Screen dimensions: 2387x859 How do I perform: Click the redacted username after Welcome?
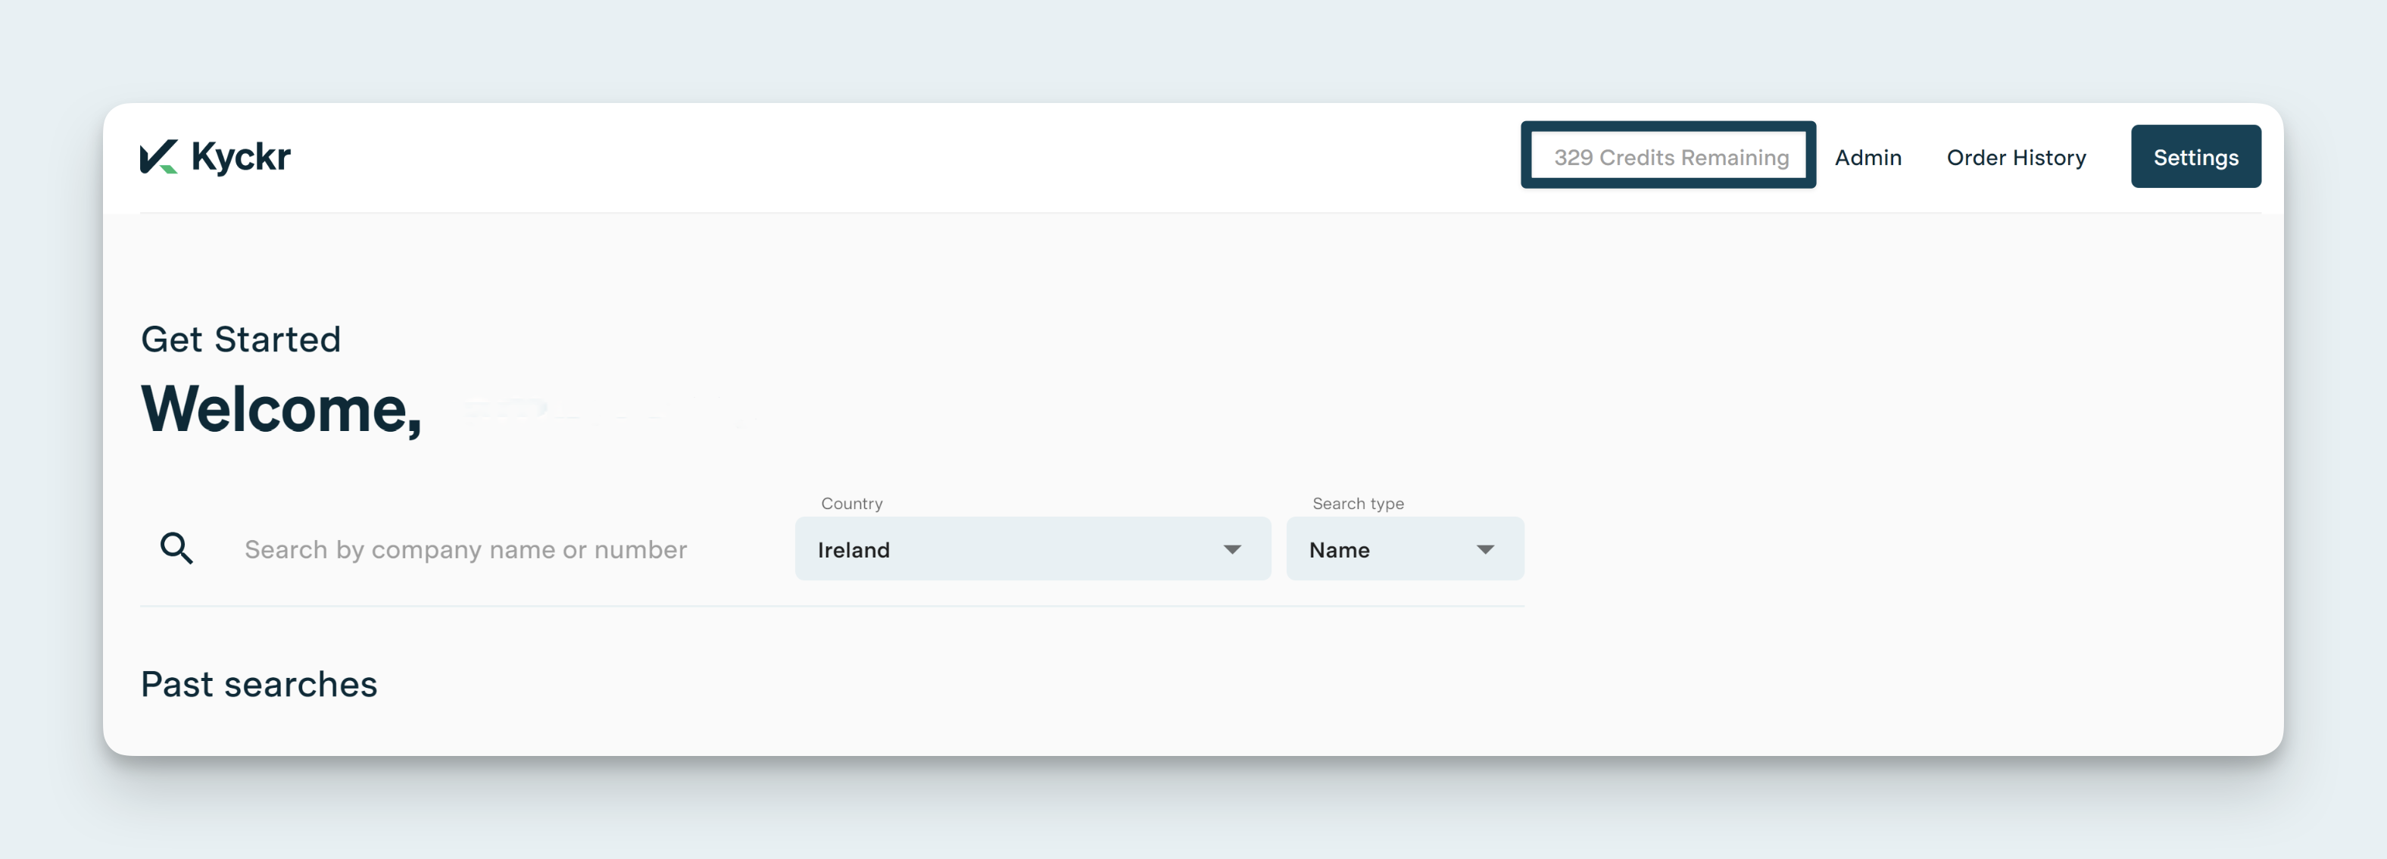(x=602, y=408)
